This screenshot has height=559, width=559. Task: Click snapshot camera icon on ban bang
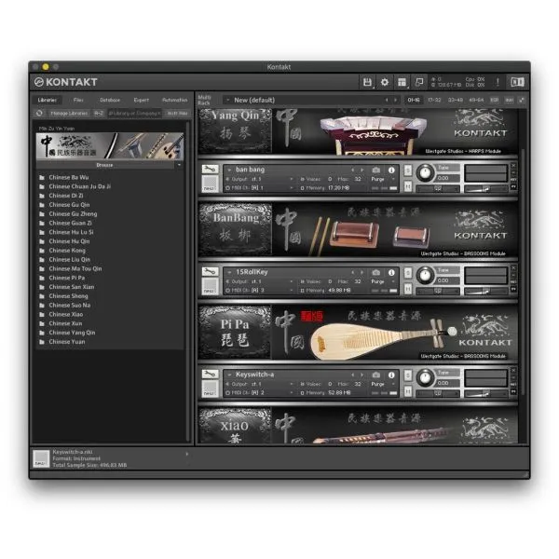pyautogui.click(x=375, y=170)
